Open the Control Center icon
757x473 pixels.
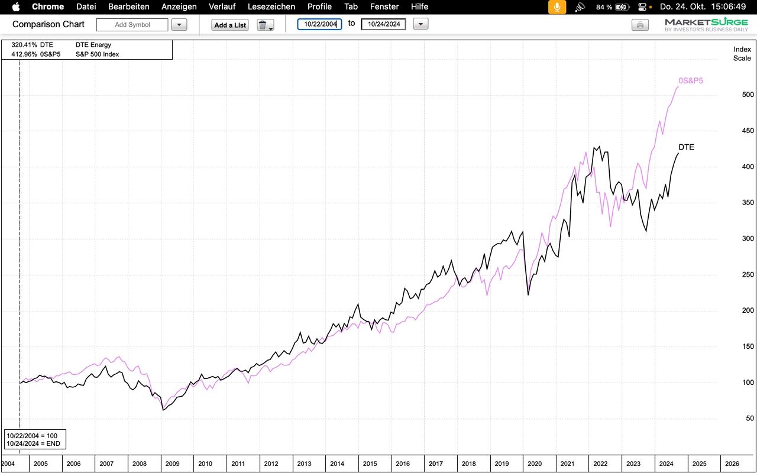pyautogui.click(x=643, y=7)
